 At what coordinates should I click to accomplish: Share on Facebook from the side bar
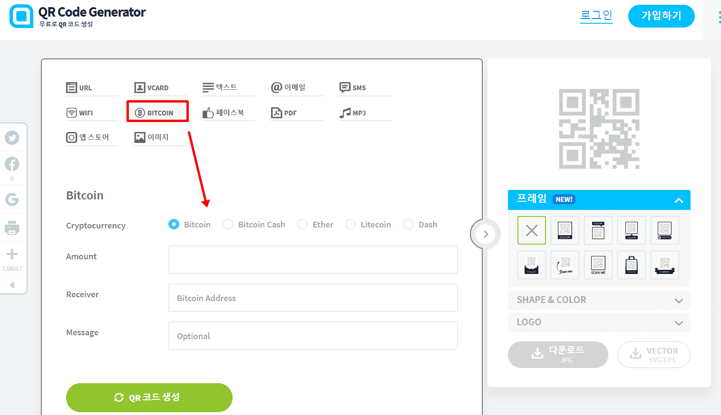point(12,164)
